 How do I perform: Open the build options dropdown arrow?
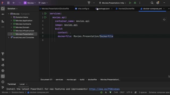click(94, 3)
